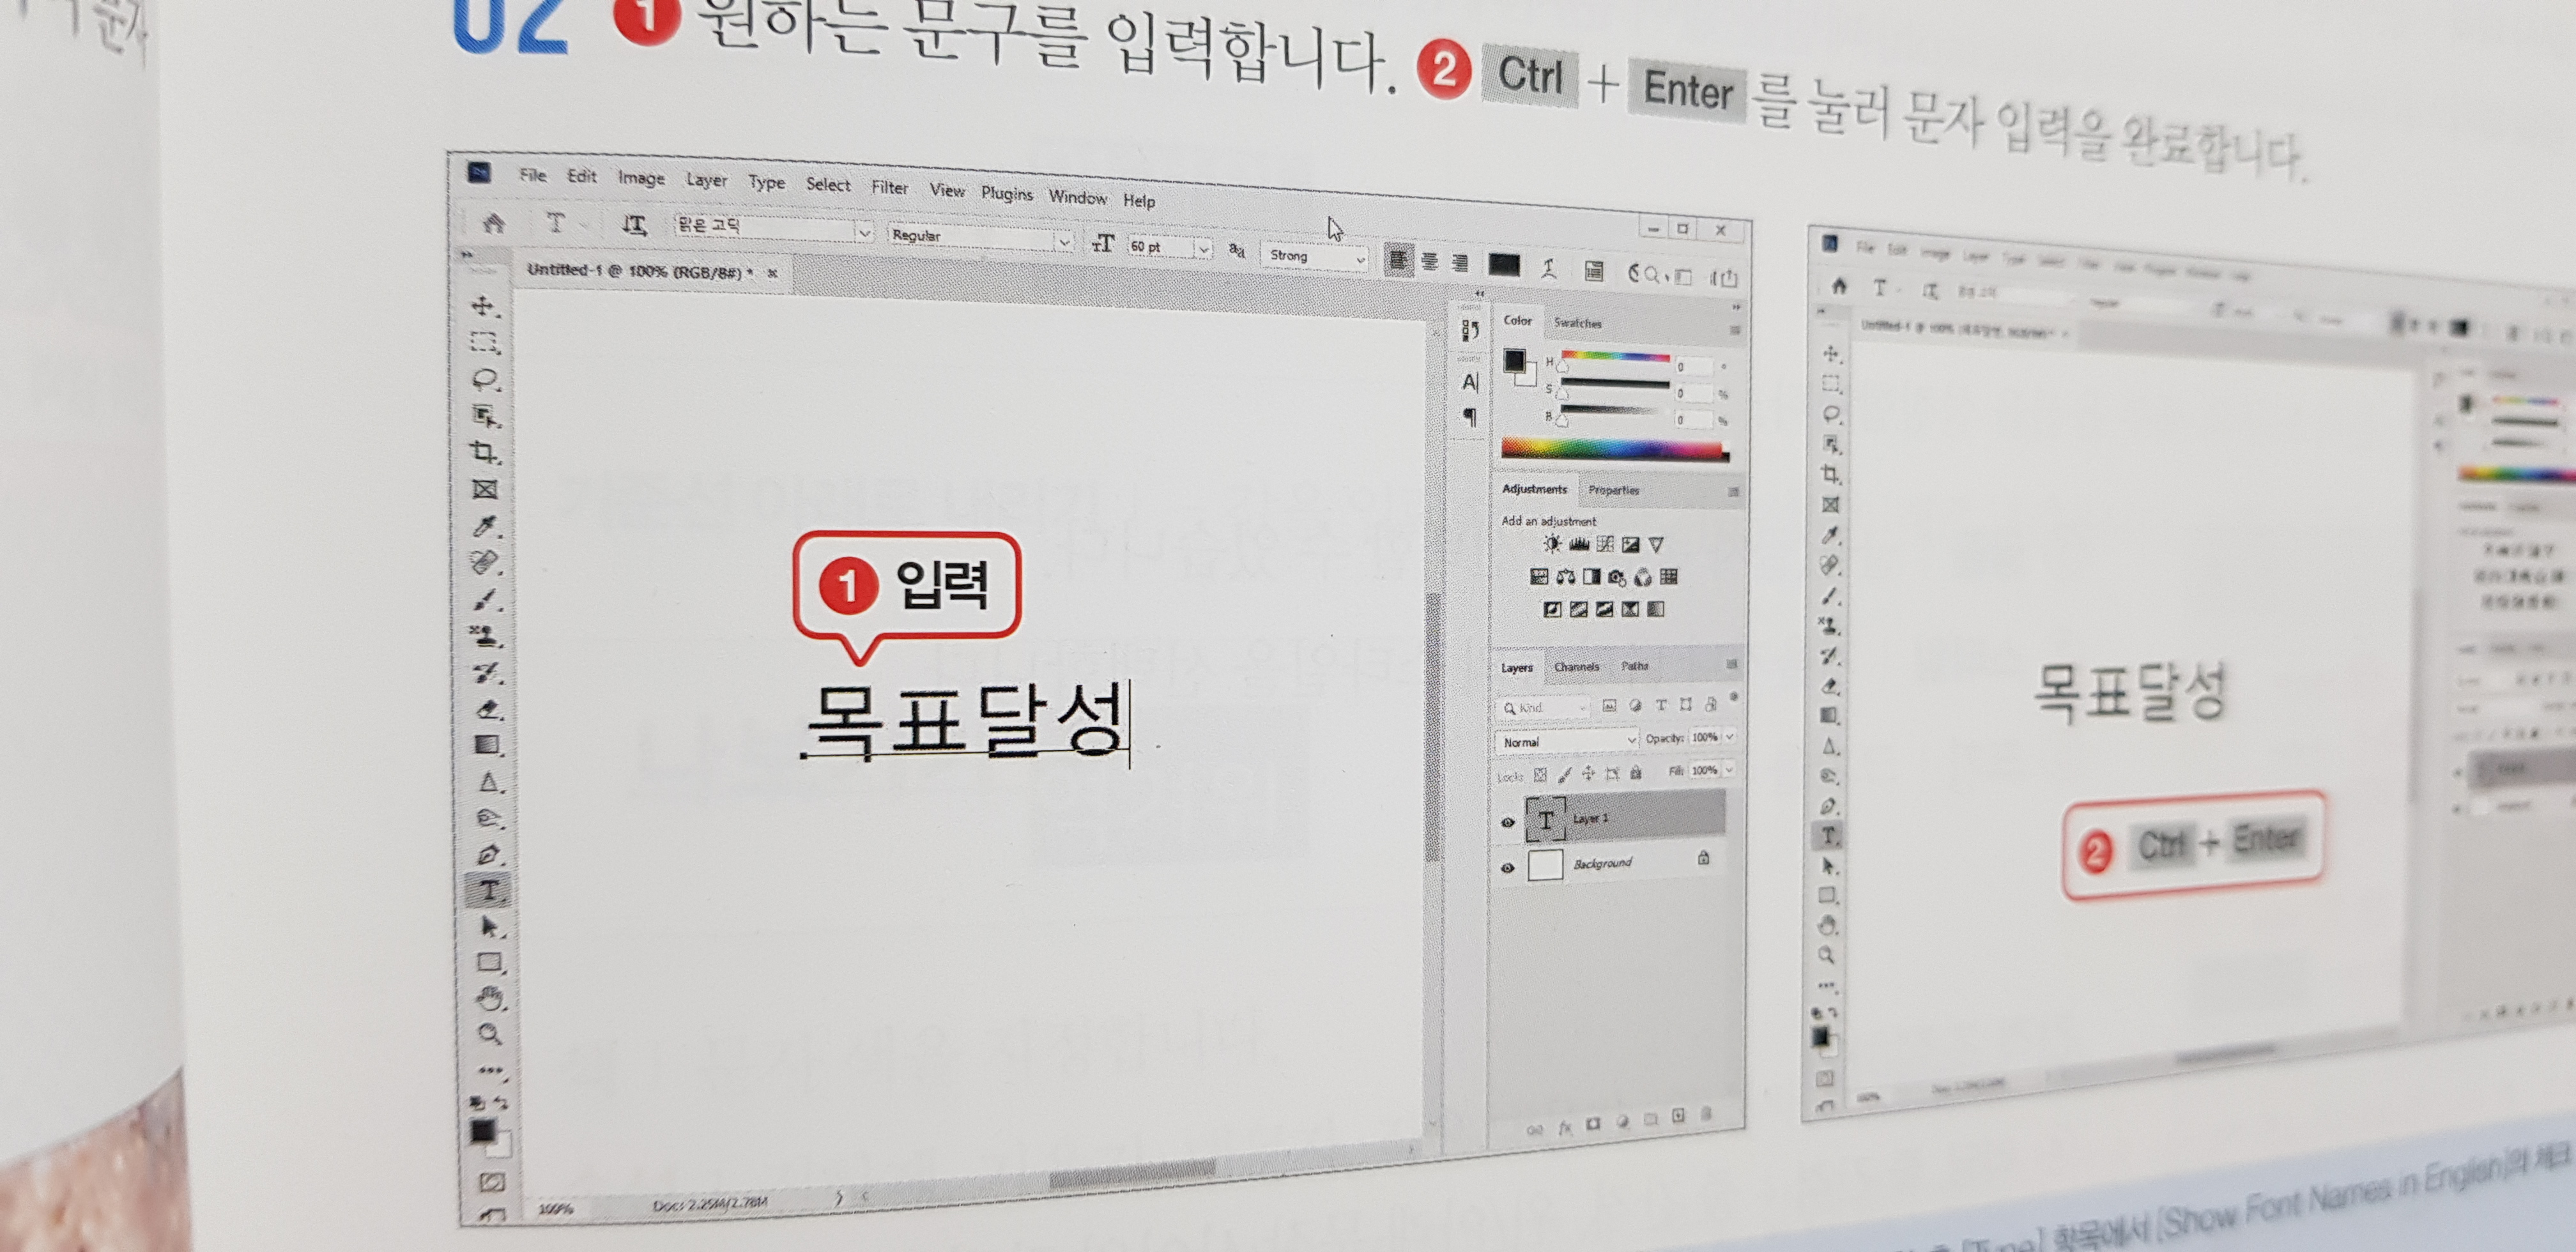Toggle lock image pixels brush icon
This screenshot has height=1252, width=2576.
pyautogui.click(x=1564, y=774)
